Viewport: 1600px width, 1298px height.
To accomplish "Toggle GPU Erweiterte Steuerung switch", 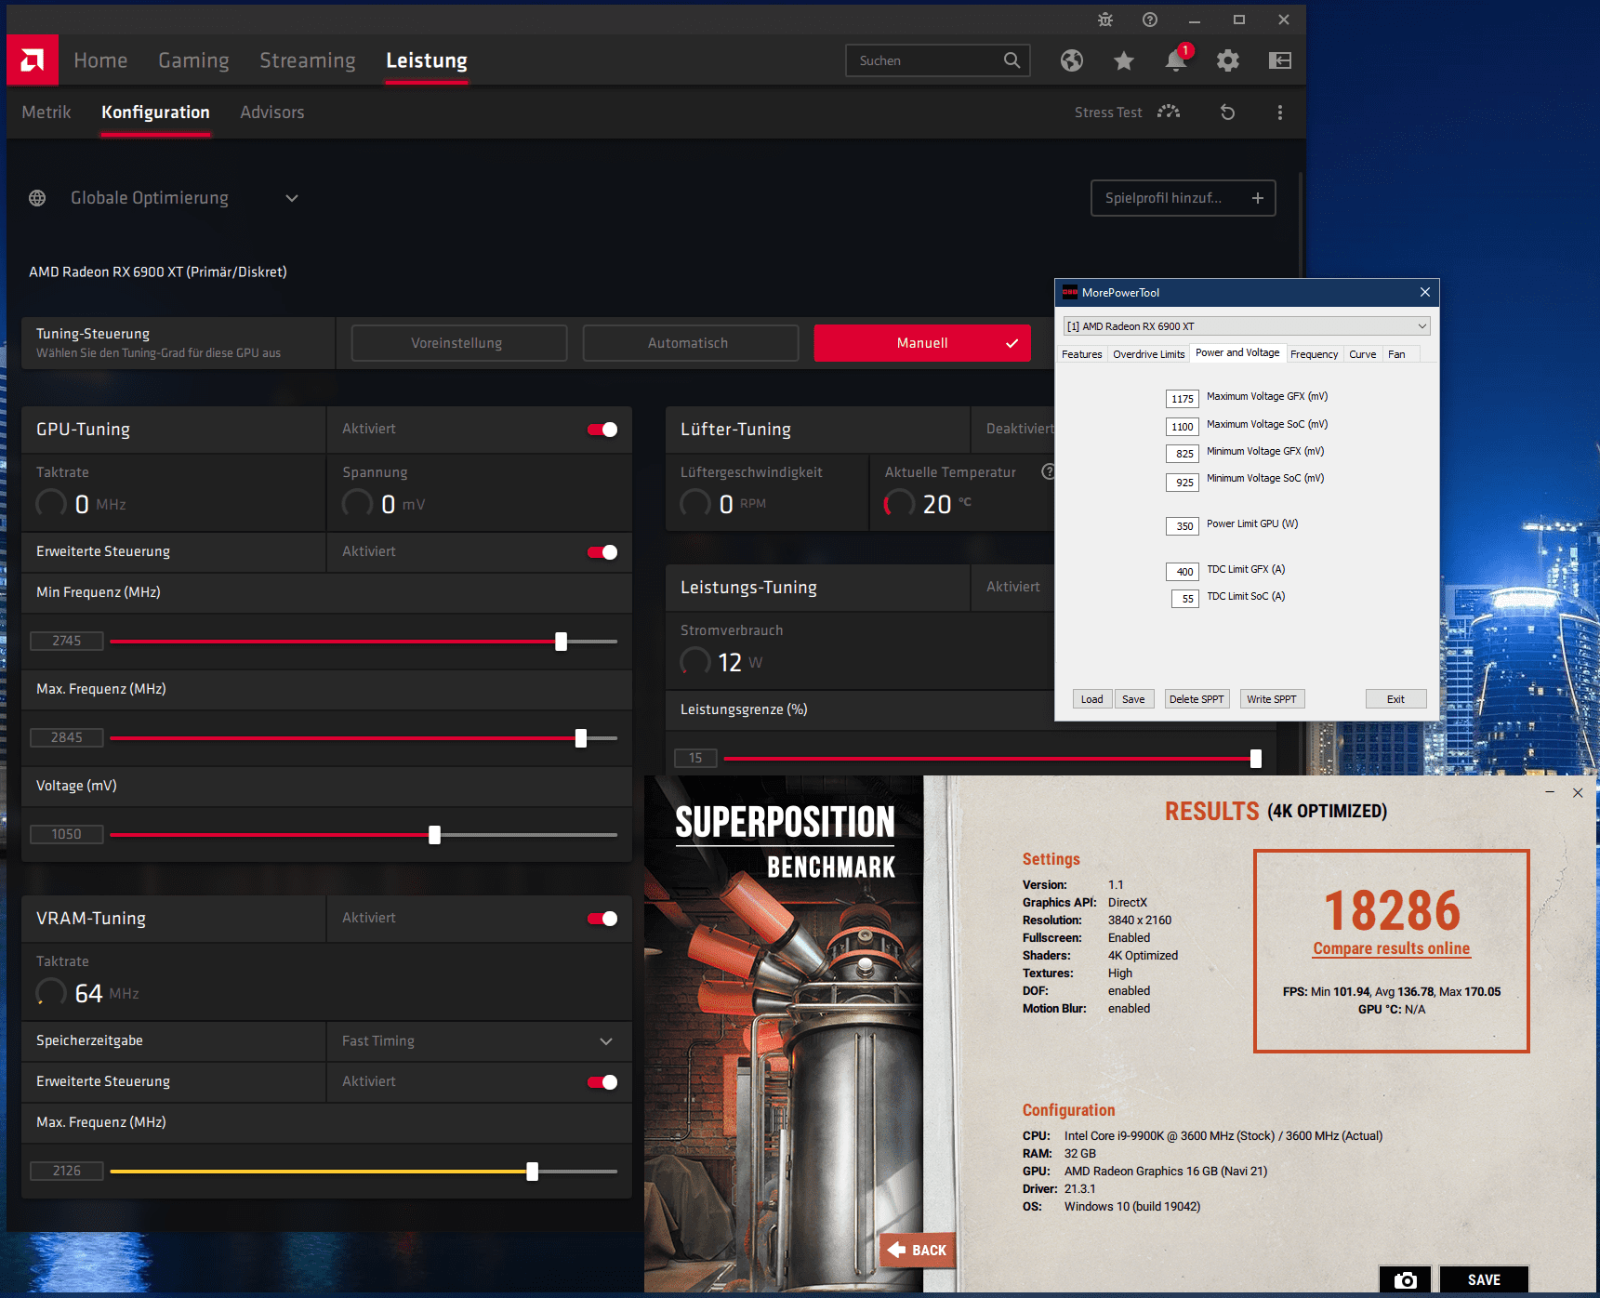I will [x=602, y=552].
